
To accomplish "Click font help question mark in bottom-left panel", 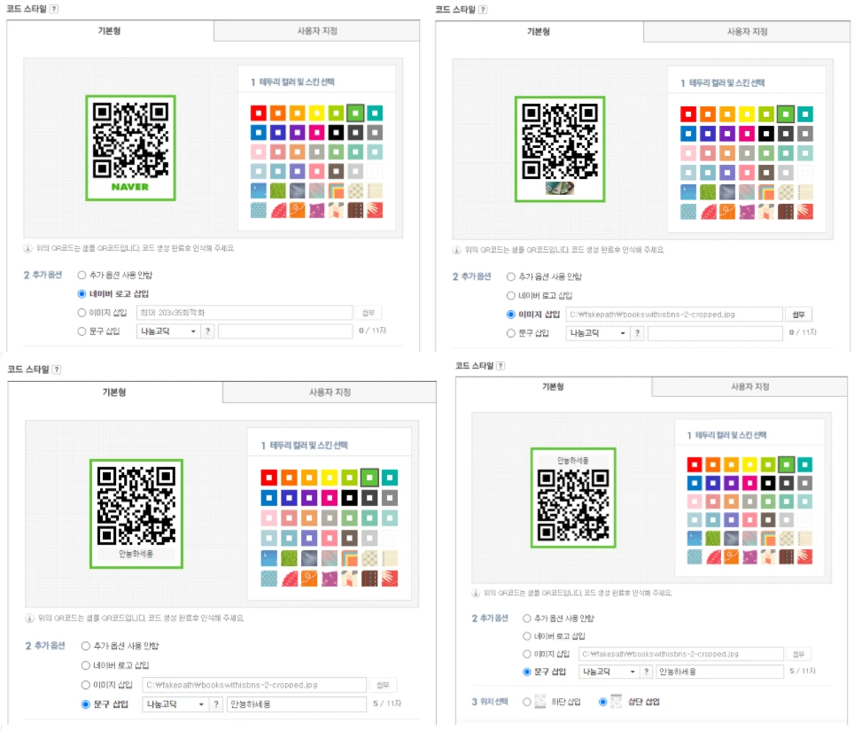I will pyautogui.click(x=216, y=704).
